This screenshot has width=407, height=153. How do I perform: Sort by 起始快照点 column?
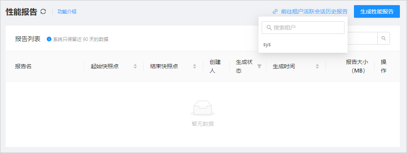click(135, 66)
